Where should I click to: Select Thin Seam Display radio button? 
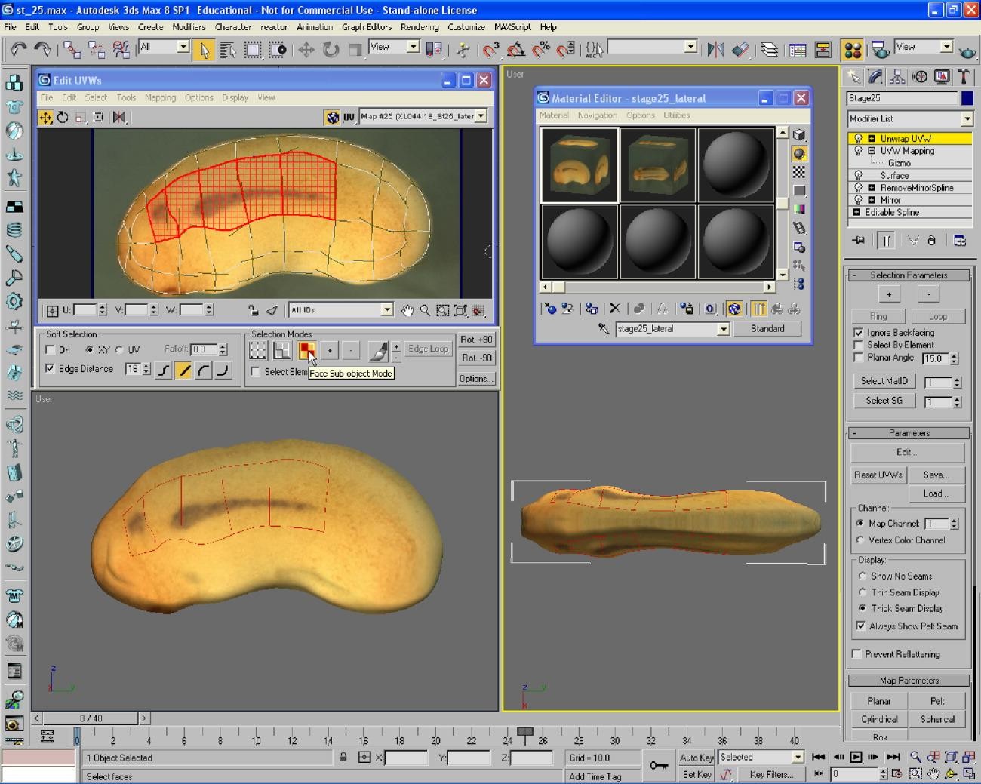tap(862, 592)
